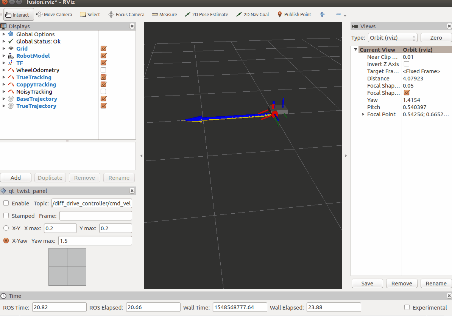Expand the Focal Point property
Screen dimensions: 452x316
tap(363, 114)
